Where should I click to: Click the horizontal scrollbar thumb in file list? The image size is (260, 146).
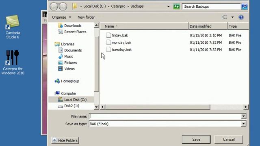pos(158,107)
